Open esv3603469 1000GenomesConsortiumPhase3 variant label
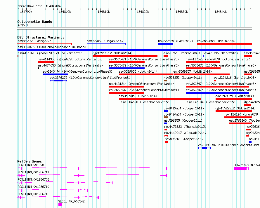260x208 pixels. 53,47
